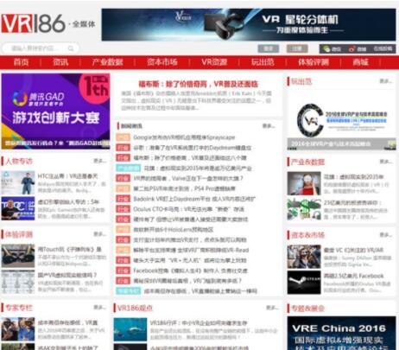Click the tan register button
Screen dimensions: 399x350
297,48
